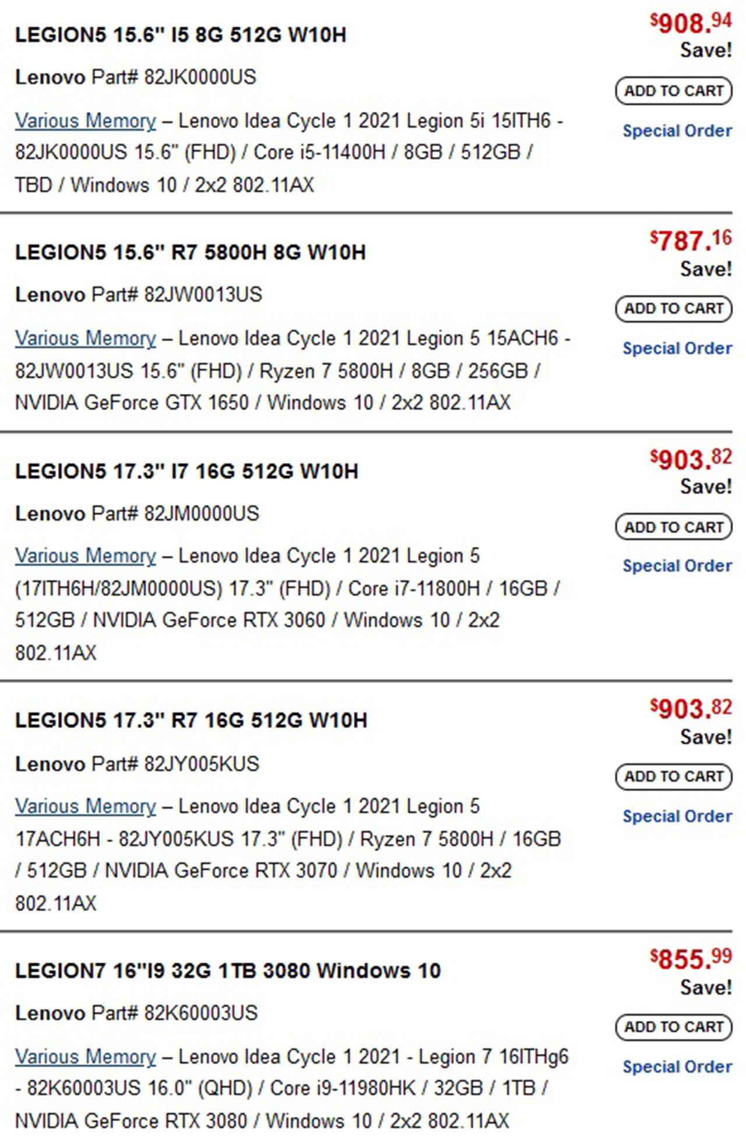This screenshot has height=1143, width=746.
Task: Open the LEGION5 15.6" I5 8G 512G W10H title
Action: (x=181, y=35)
